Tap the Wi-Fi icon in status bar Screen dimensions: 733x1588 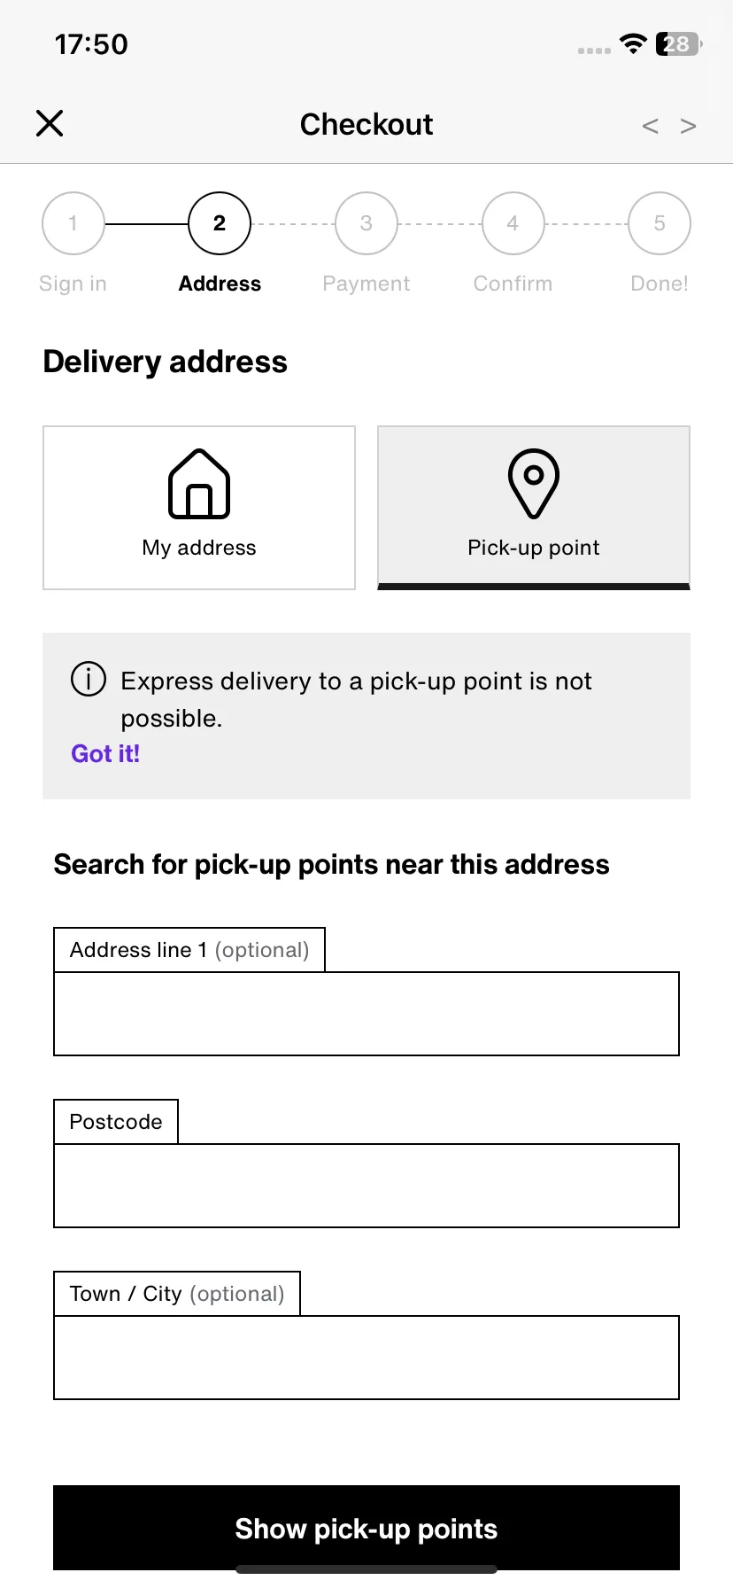633,43
